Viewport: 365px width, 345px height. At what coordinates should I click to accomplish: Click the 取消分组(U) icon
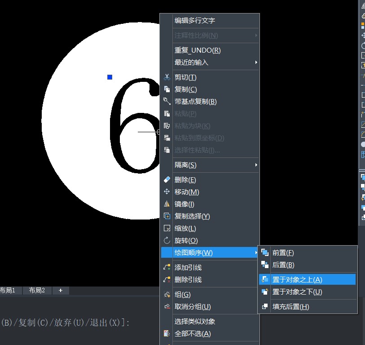click(x=167, y=306)
